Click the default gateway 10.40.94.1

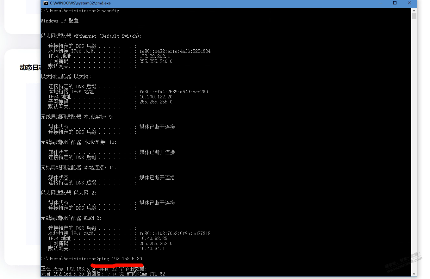click(152, 249)
